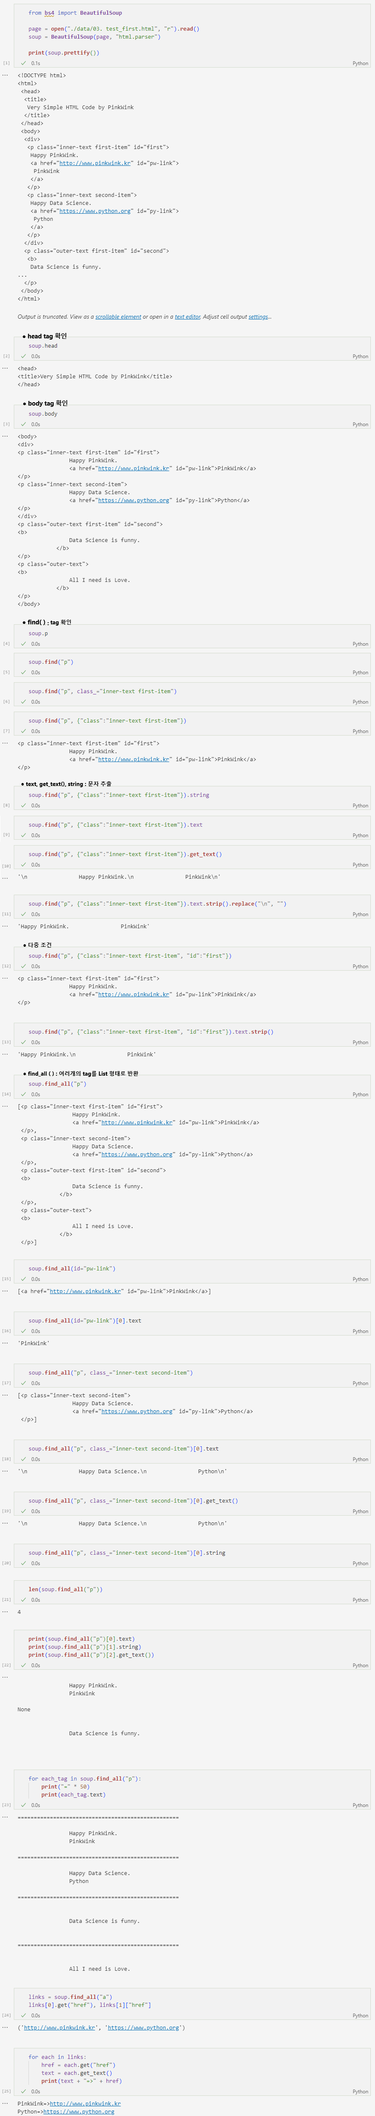Open the ellipsis menu beside the separator-line loop output
Screen dimensions: 375x2116
[5, 1818]
